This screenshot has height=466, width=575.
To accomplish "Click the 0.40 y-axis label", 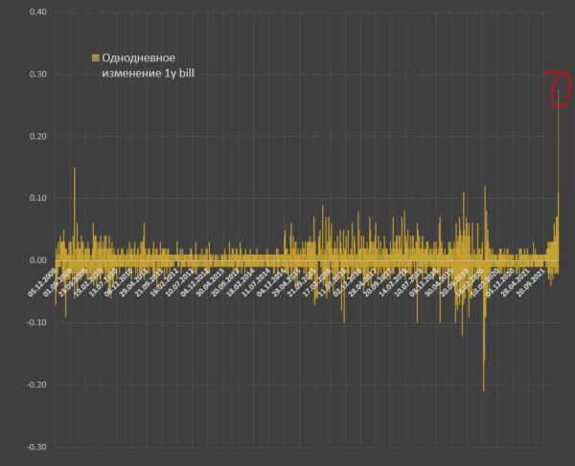I will tap(35, 12).
